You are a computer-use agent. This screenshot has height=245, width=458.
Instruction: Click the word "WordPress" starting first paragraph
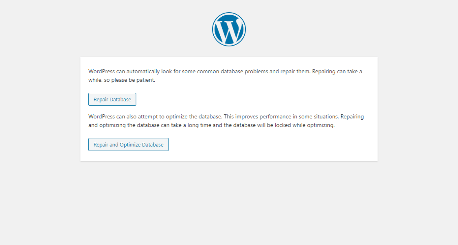click(x=102, y=72)
